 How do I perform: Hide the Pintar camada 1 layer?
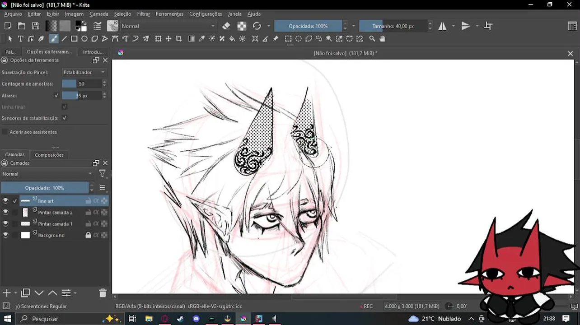click(5, 223)
